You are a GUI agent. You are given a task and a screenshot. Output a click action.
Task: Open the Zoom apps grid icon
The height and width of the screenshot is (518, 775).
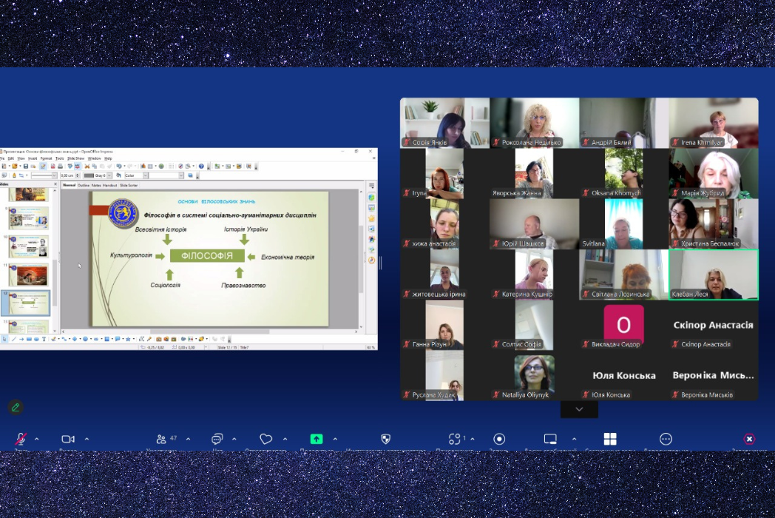pyautogui.click(x=610, y=439)
